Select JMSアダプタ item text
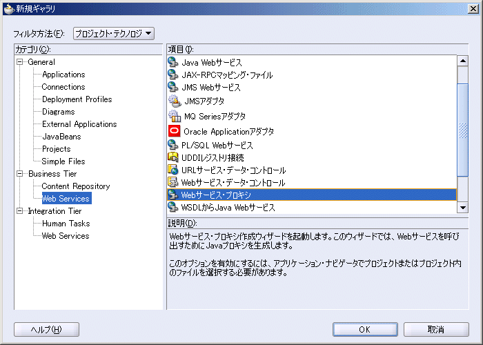 pyautogui.click(x=204, y=101)
